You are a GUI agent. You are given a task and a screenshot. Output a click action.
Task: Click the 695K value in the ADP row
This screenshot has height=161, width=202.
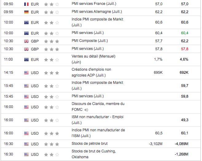(158, 72)
